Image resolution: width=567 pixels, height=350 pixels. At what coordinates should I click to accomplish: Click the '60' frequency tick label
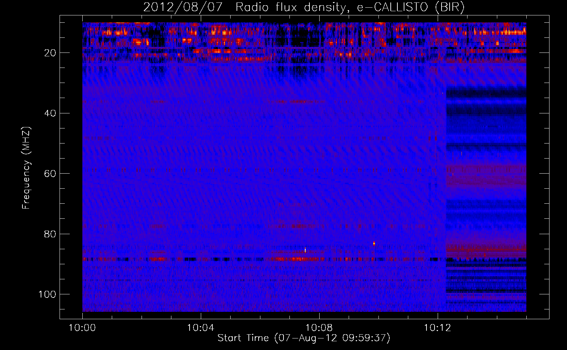point(50,174)
